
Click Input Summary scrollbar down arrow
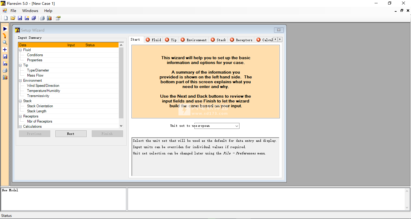click(121, 126)
